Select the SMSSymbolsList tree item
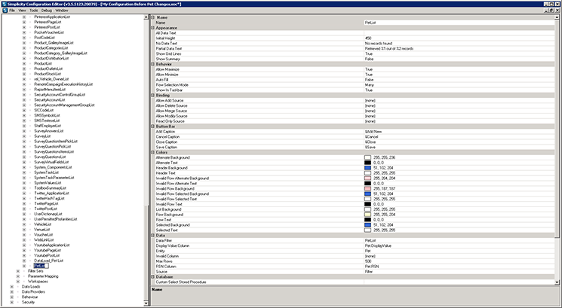The width and height of the screenshot is (562, 308). pos(47,115)
